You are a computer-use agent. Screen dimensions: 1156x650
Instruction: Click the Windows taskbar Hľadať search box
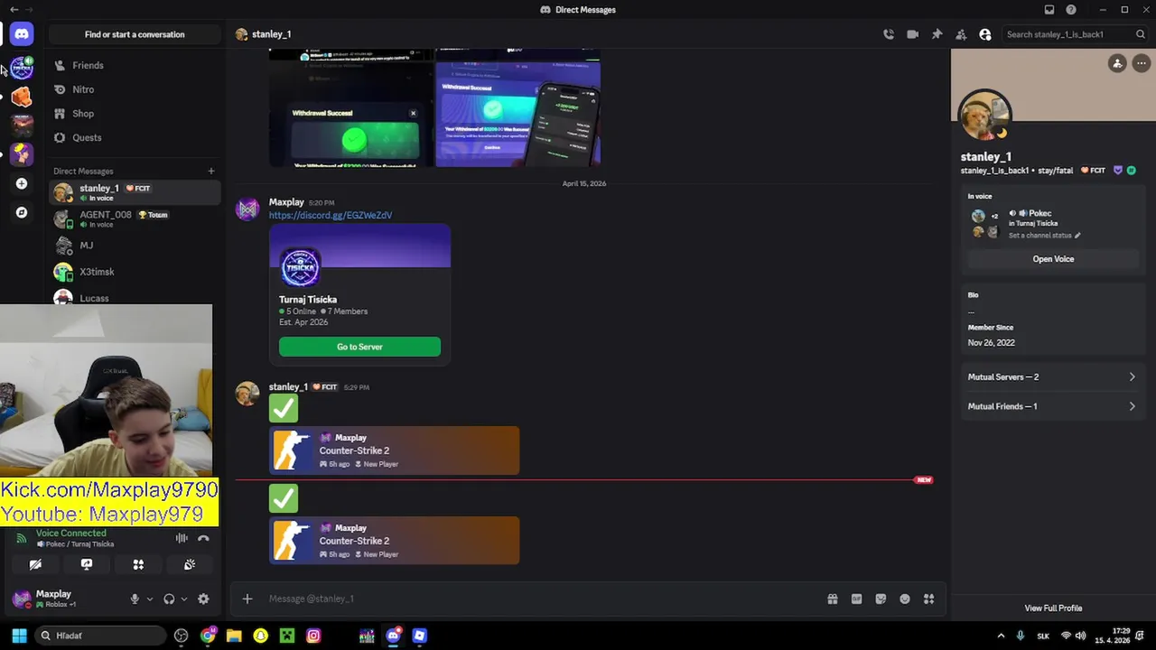(x=99, y=636)
